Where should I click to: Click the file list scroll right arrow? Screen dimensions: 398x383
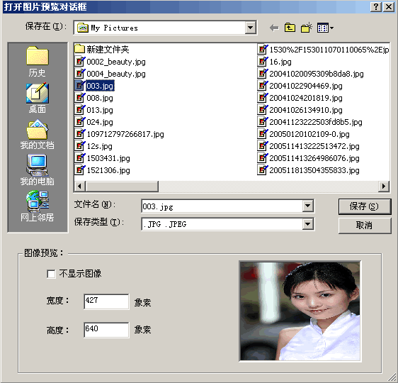pyautogui.click(x=384, y=187)
